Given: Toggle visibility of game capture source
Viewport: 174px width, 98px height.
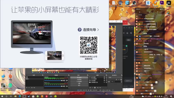Looking at the screenshot, I should pos(104,81).
